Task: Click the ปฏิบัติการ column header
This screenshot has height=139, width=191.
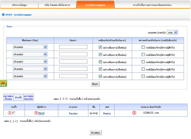Action: 41,107
